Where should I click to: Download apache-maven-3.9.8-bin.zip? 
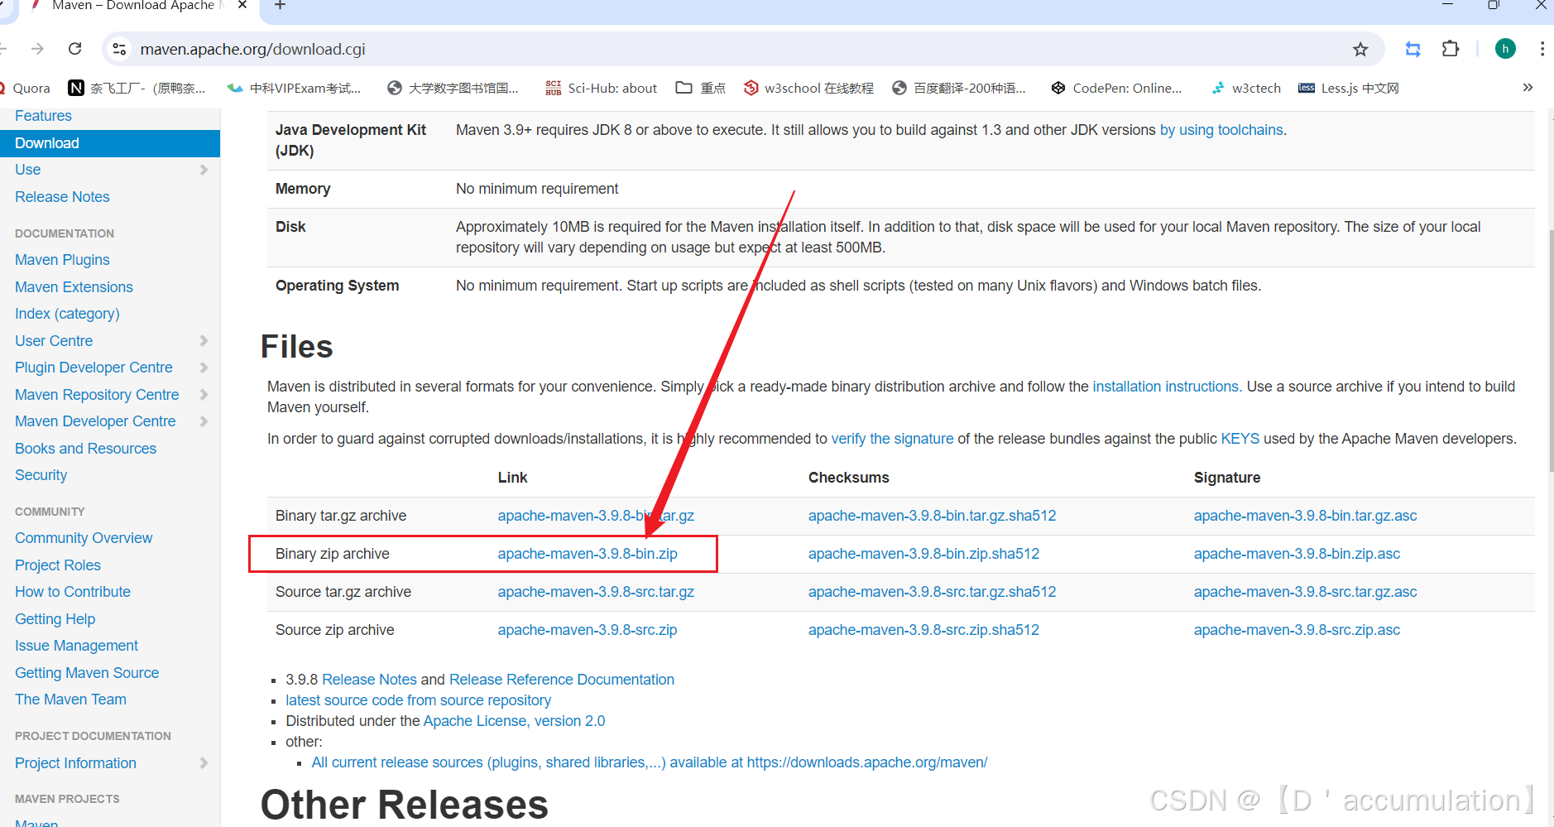[x=588, y=554]
